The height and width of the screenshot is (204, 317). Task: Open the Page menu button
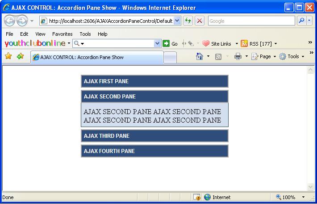(x=263, y=56)
